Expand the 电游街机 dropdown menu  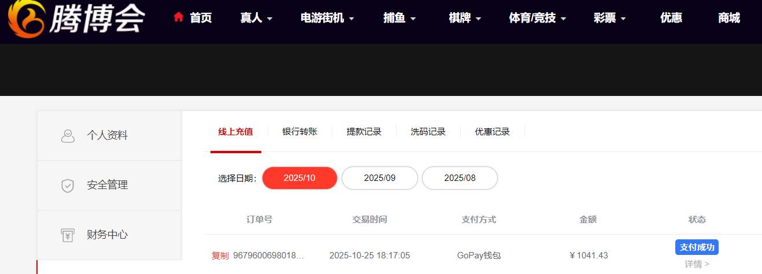click(x=327, y=18)
